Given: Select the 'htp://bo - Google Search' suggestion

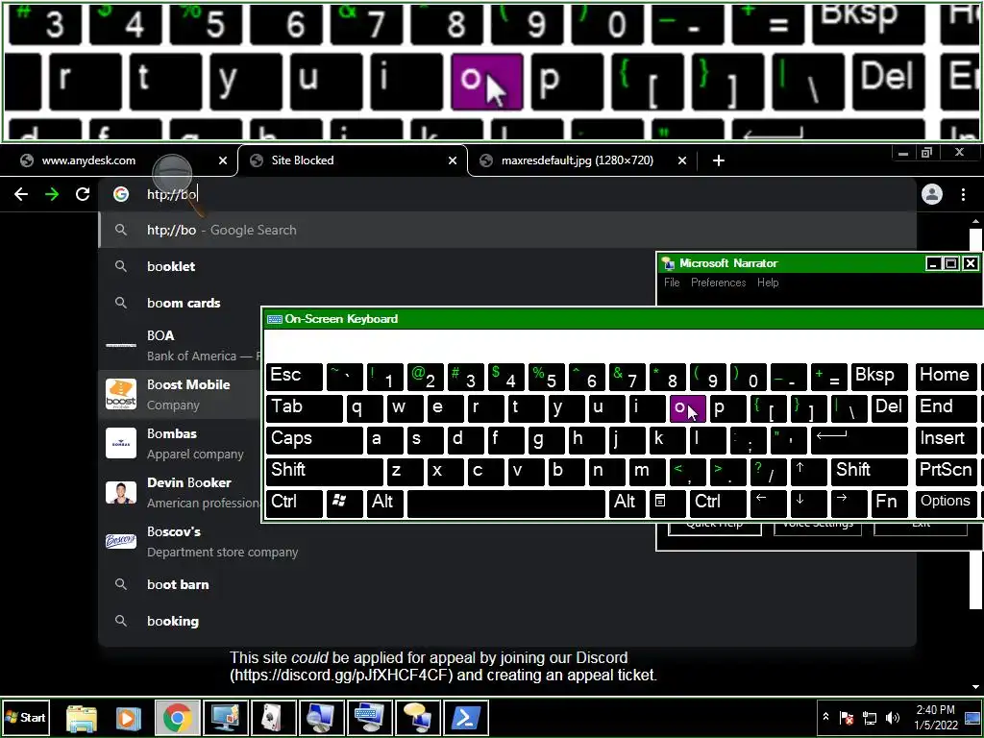Looking at the screenshot, I should (x=507, y=230).
